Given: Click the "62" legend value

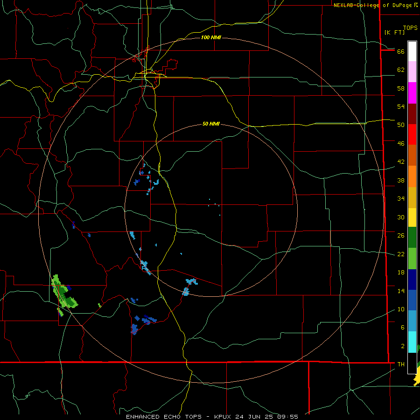Looking at the screenshot, I should pyautogui.click(x=401, y=70).
